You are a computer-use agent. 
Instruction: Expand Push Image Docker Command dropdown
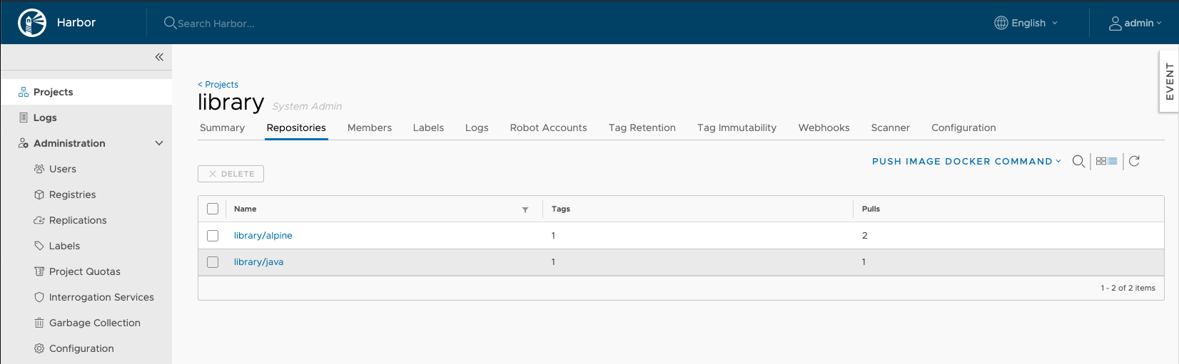pos(966,162)
